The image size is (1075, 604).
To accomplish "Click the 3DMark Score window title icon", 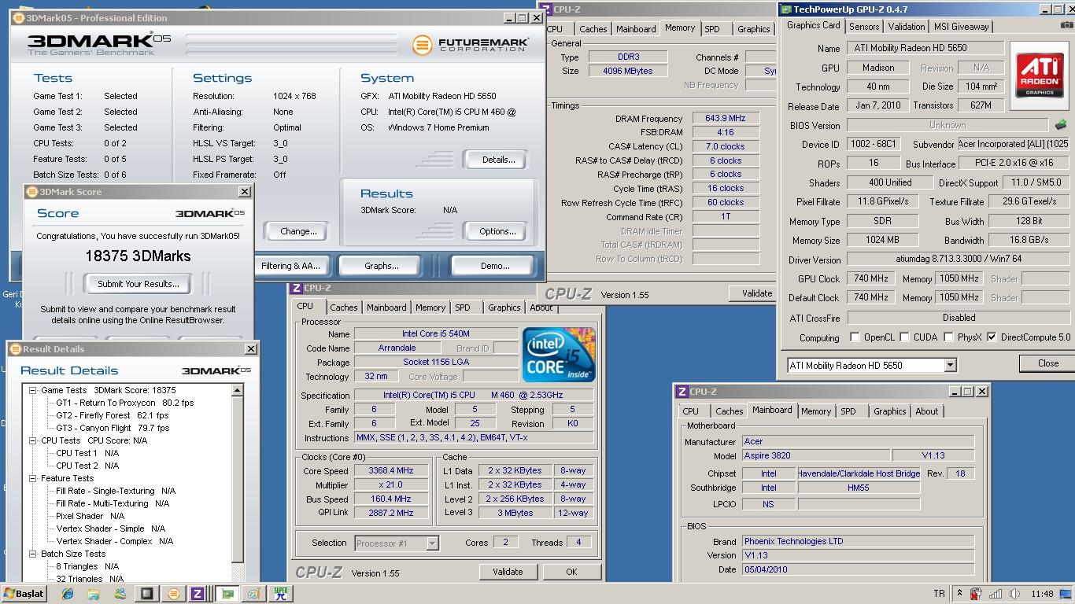I will point(32,191).
